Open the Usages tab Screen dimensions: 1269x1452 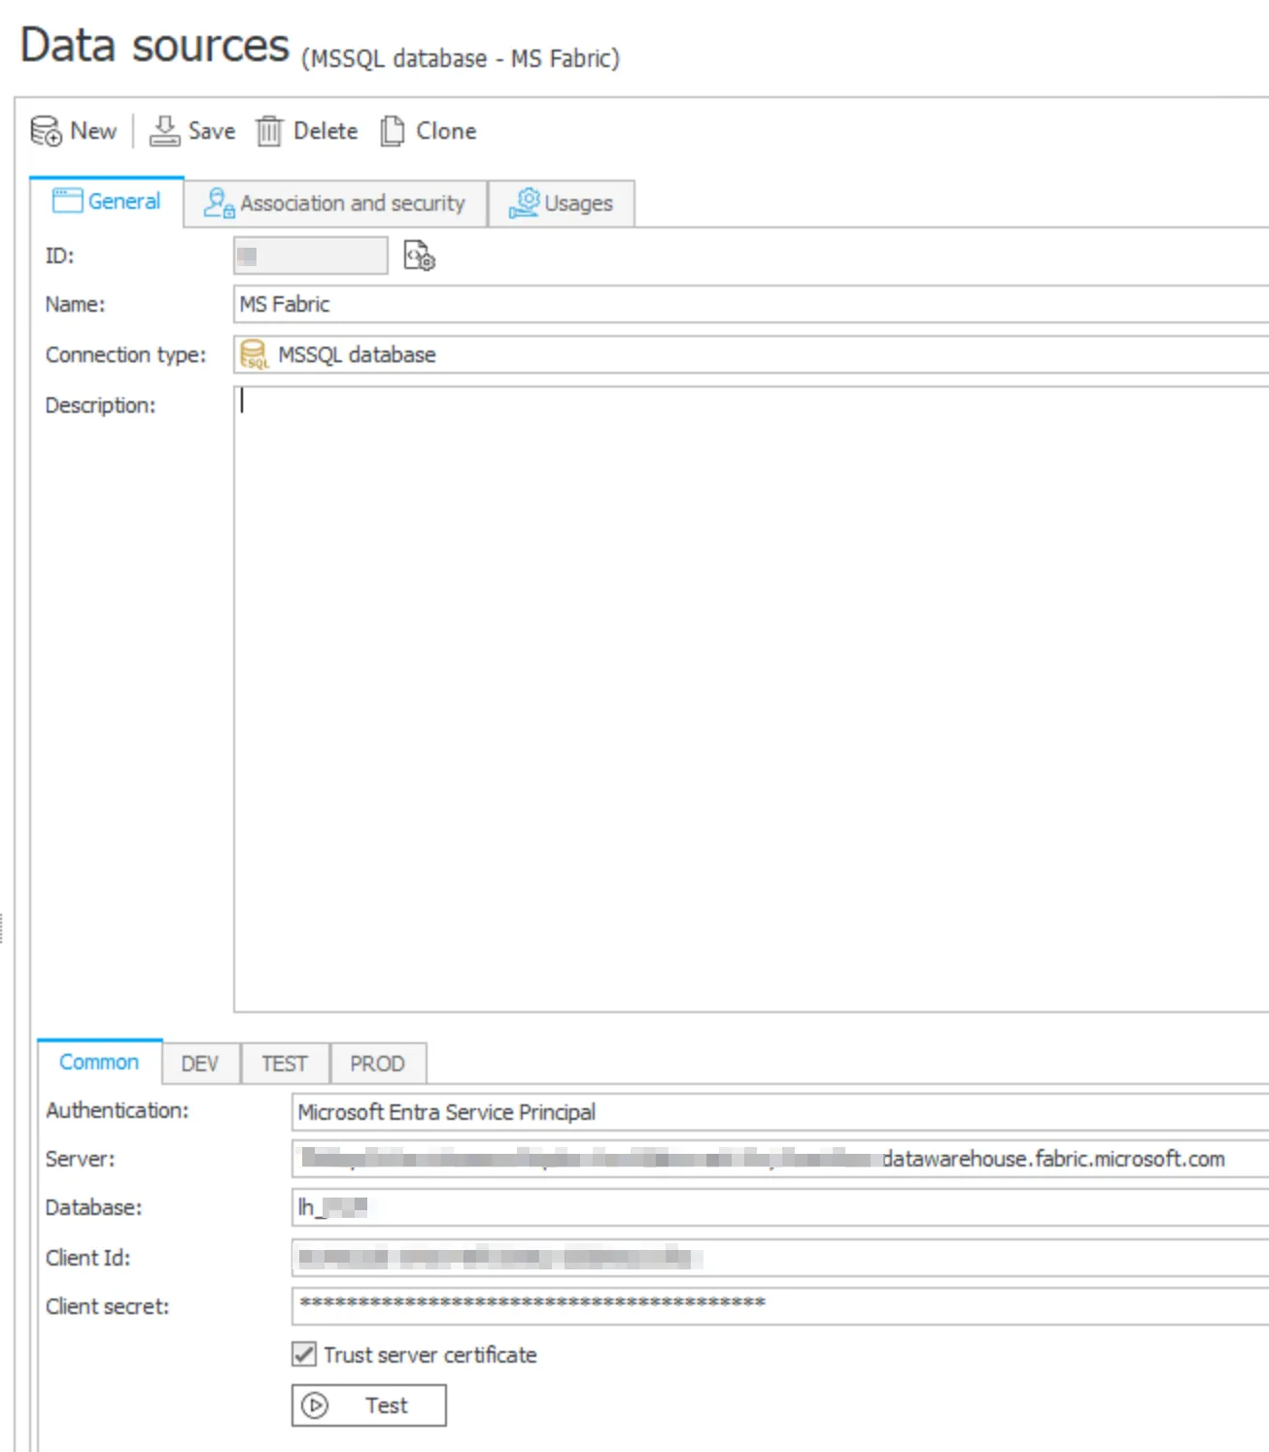562,203
